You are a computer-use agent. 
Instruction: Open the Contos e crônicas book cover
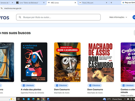coord(128,62)
